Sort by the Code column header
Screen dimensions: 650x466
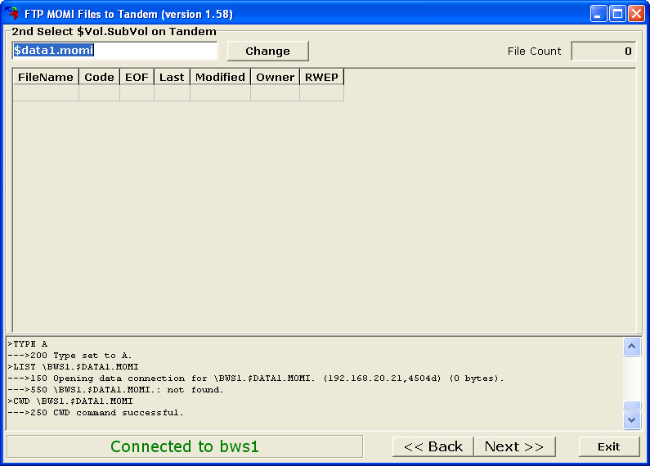pos(99,77)
